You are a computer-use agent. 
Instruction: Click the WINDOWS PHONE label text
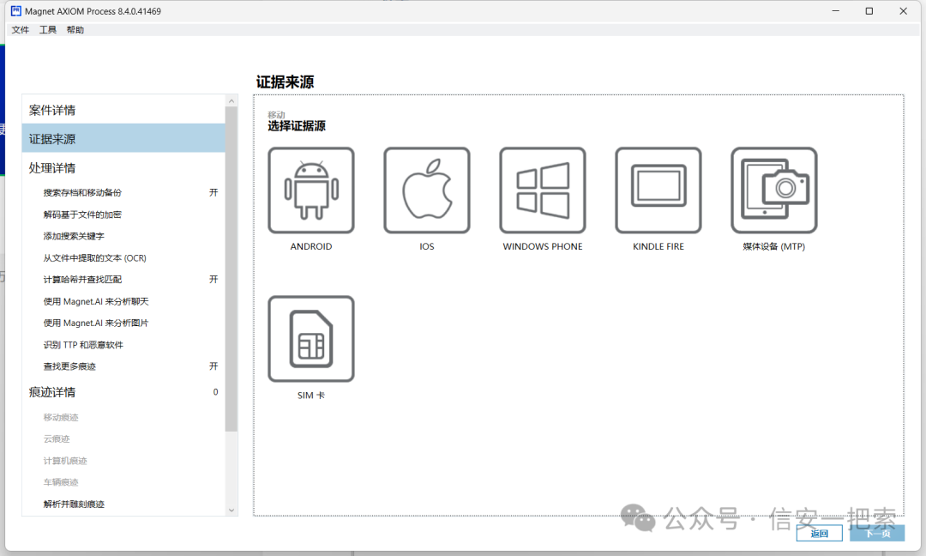(x=543, y=246)
